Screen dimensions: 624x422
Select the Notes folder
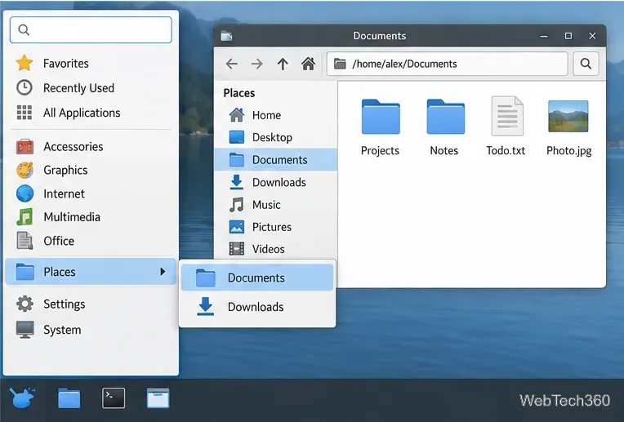(444, 127)
